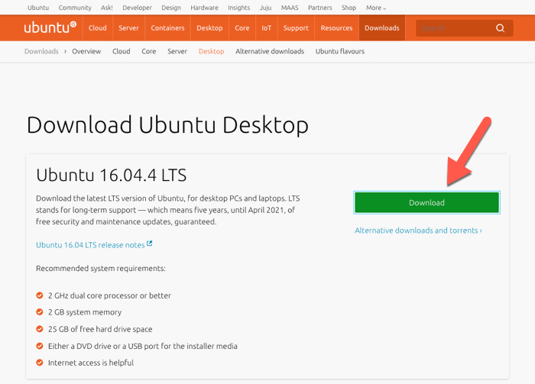The image size is (535, 384).
Task: Open the Support navbar item
Action: [296, 28]
